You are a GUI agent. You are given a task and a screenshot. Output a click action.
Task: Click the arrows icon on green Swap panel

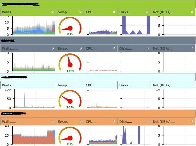coord(80,12)
